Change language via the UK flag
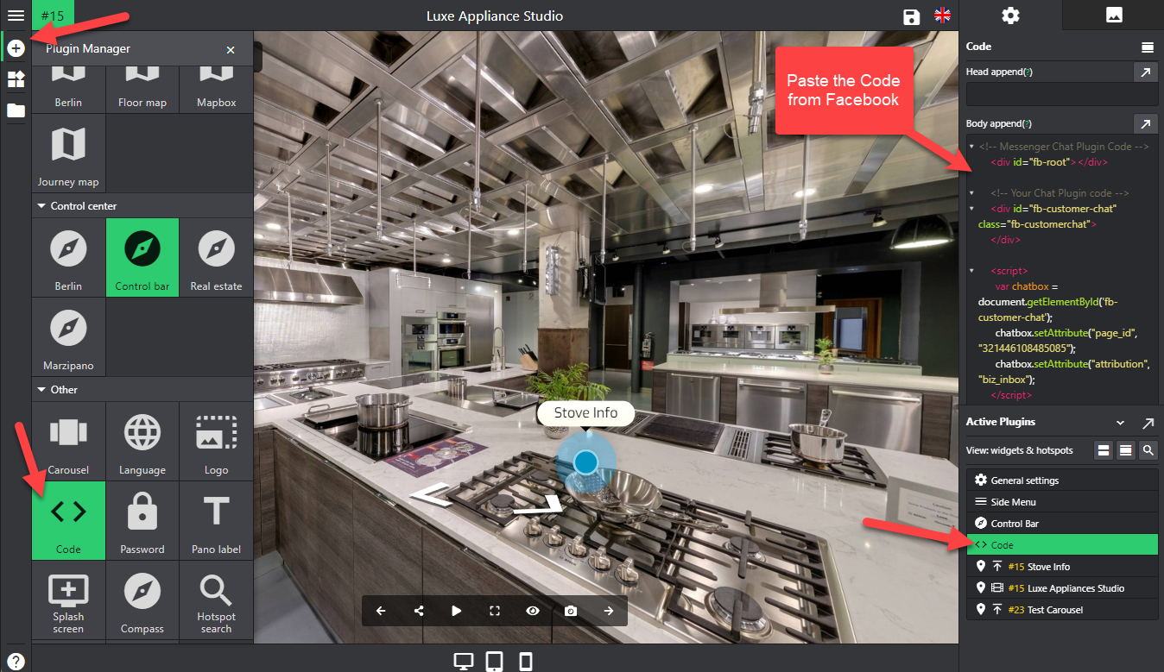Screen dimensions: 1164x672 point(942,16)
